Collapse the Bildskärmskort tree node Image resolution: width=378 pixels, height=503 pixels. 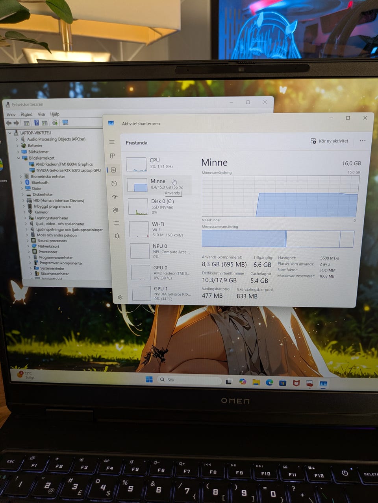(19, 158)
